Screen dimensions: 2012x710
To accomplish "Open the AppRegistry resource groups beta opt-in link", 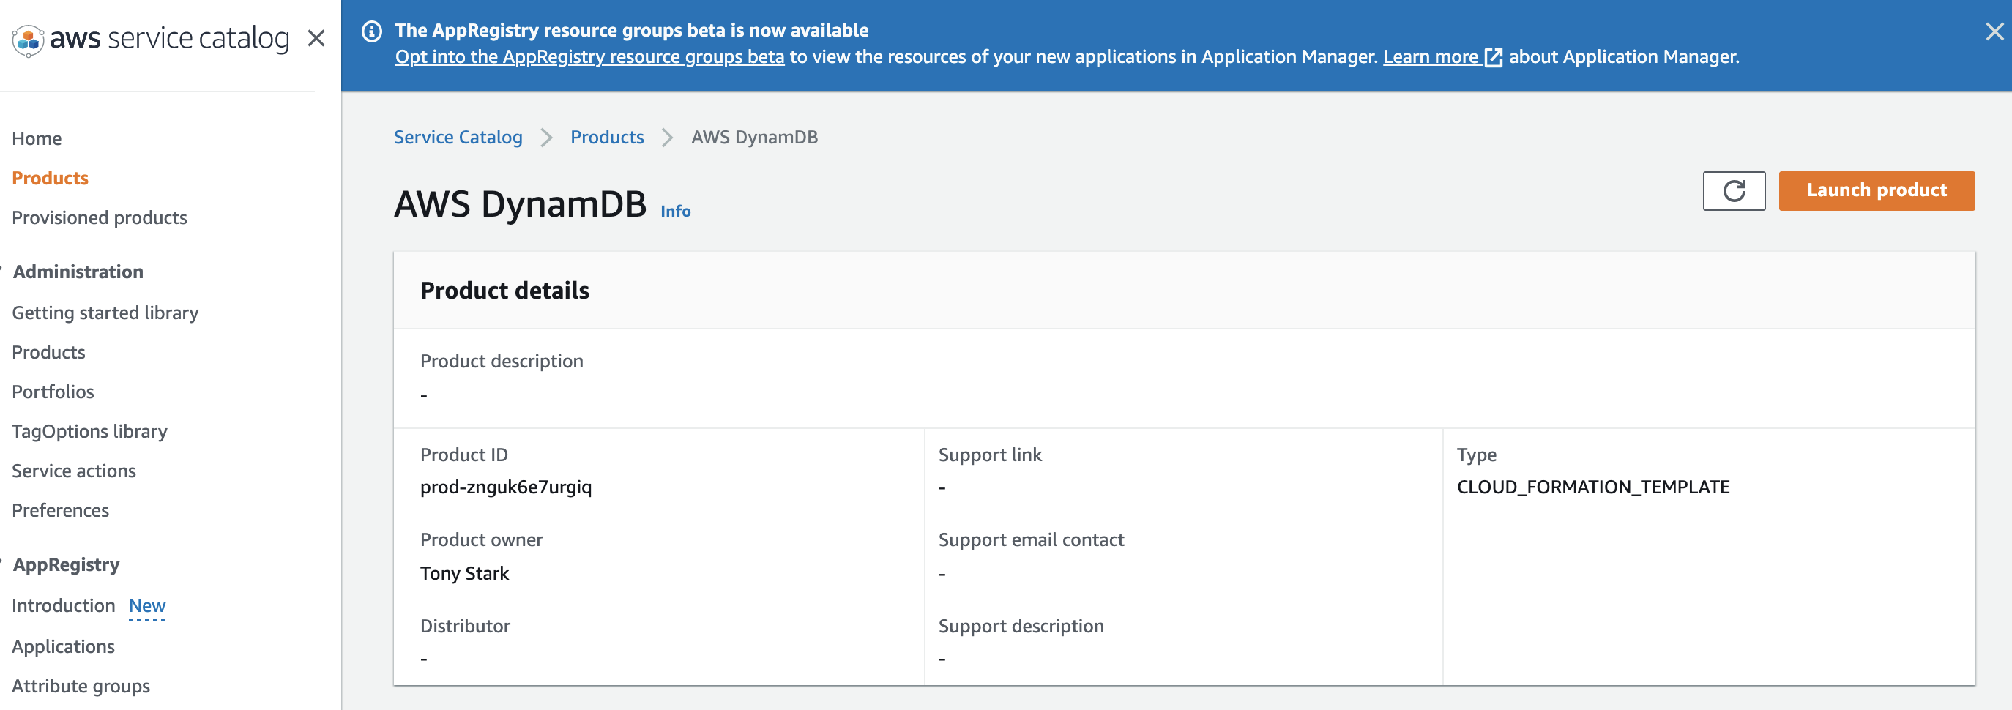I will click(x=589, y=57).
